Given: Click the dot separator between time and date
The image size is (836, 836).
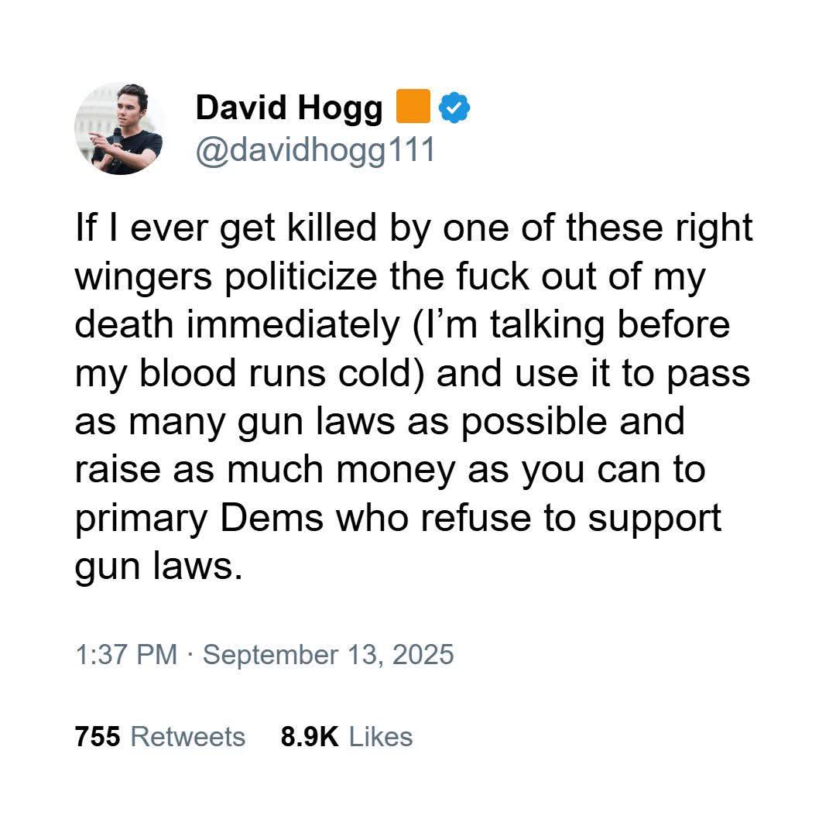Looking at the screenshot, I should pyautogui.click(x=190, y=655).
